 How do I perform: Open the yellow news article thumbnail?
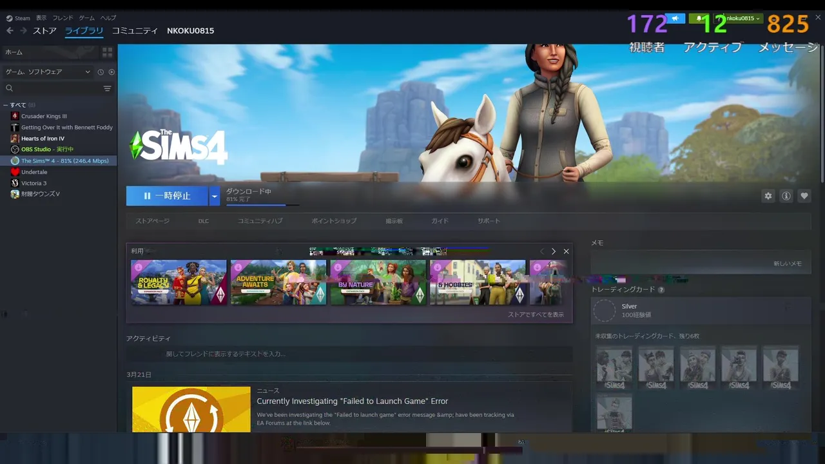pos(191,409)
